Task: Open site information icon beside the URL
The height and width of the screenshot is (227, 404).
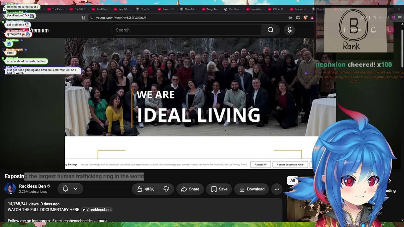Action: coord(91,18)
